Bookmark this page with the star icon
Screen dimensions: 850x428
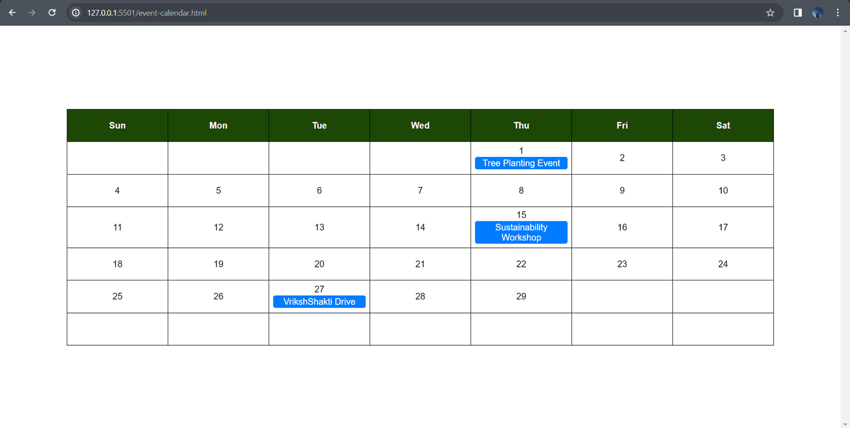[770, 12]
